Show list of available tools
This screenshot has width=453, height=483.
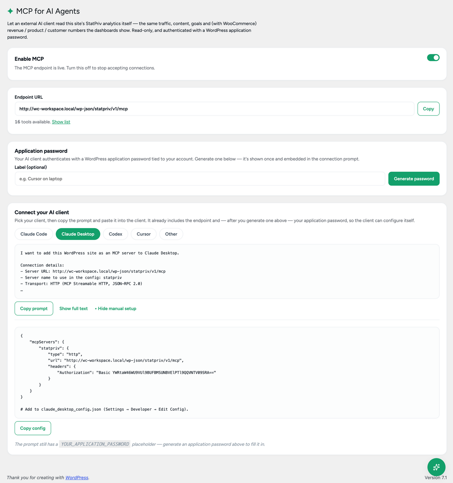coord(61,122)
